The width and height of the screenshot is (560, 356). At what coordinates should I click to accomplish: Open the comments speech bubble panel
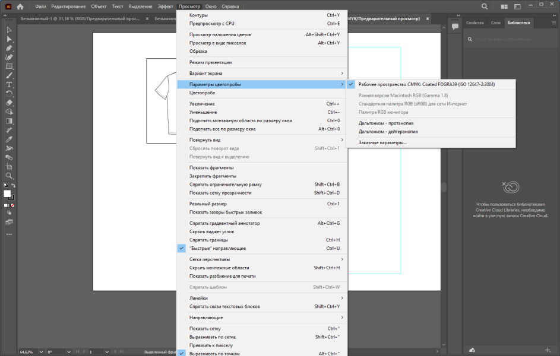pos(455,26)
